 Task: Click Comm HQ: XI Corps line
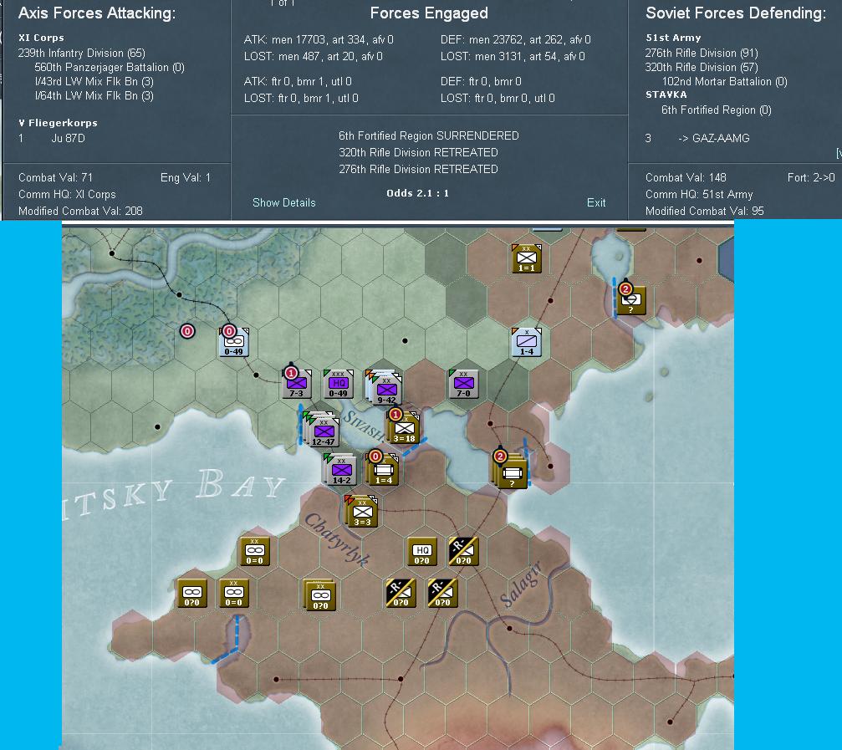[x=67, y=194]
